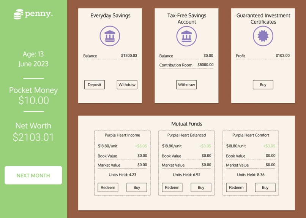
Task: Click the Tax-Free Savings Account bank icon
Action: click(x=186, y=36)
